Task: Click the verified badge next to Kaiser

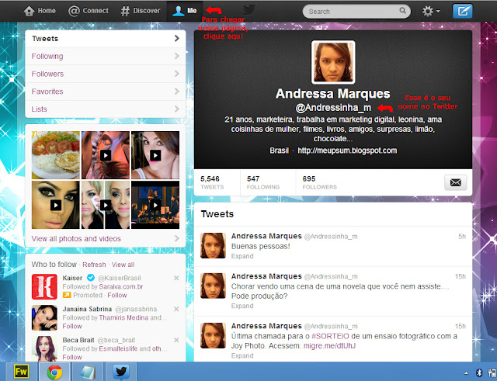Action: [x=91, y=278]
